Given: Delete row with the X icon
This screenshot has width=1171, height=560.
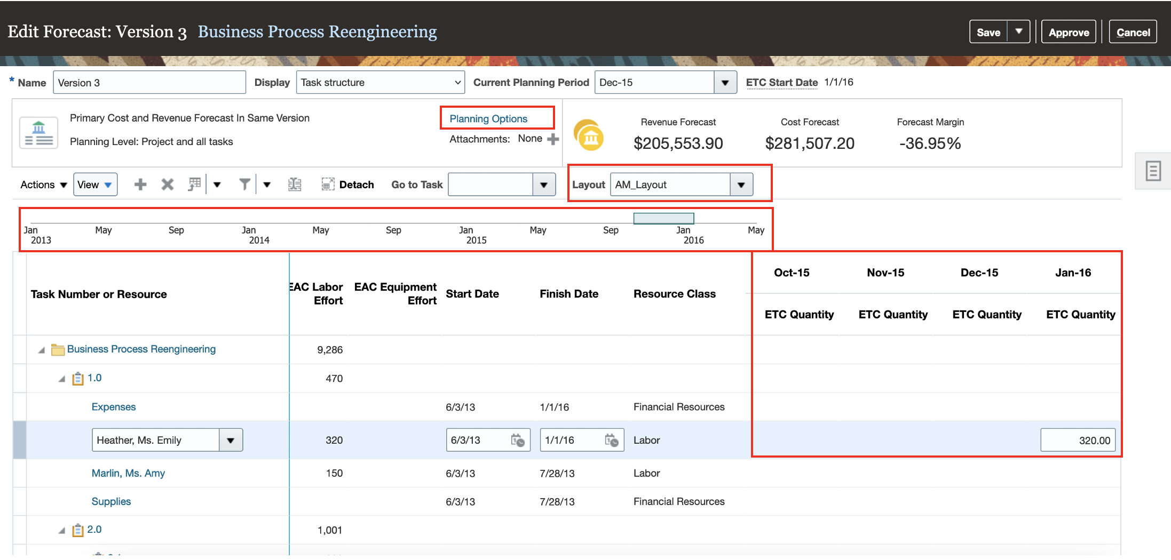Looking at the screenshot, I should click(x=168, y=185).
